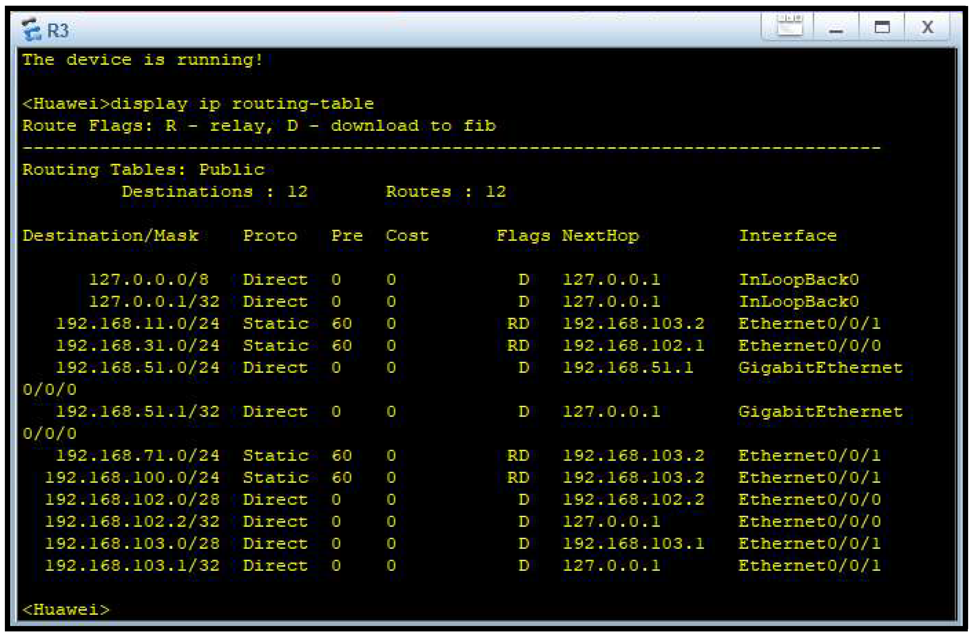
Task: Click the R3 router icon in title bar
Action: pyautogui.click(x=32, y=30)
